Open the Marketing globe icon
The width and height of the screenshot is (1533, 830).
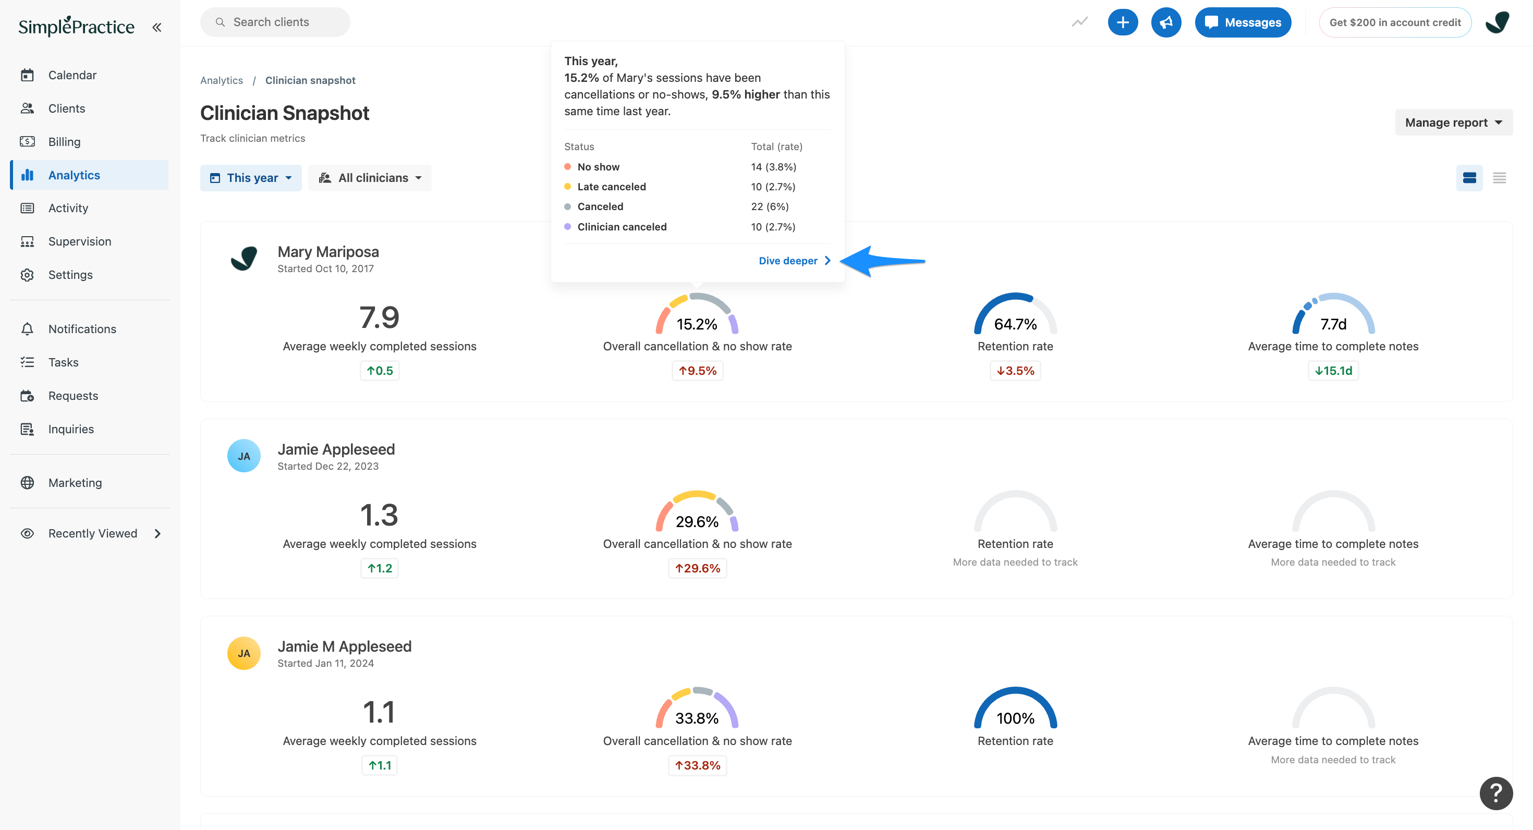[x=27, y=483]
